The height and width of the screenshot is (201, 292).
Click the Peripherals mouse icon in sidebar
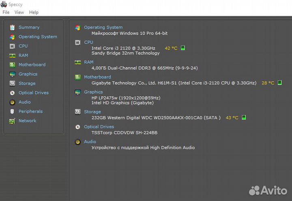[12, 111]
